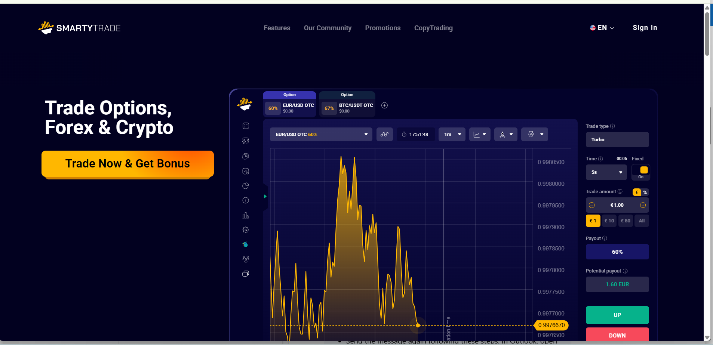
Task: Open the chart favorites sidebar icon
Action: click(246, 171)
